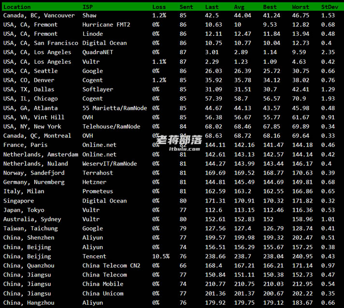
Task: Click the Prometeus ISP entry
Action: 98,191
